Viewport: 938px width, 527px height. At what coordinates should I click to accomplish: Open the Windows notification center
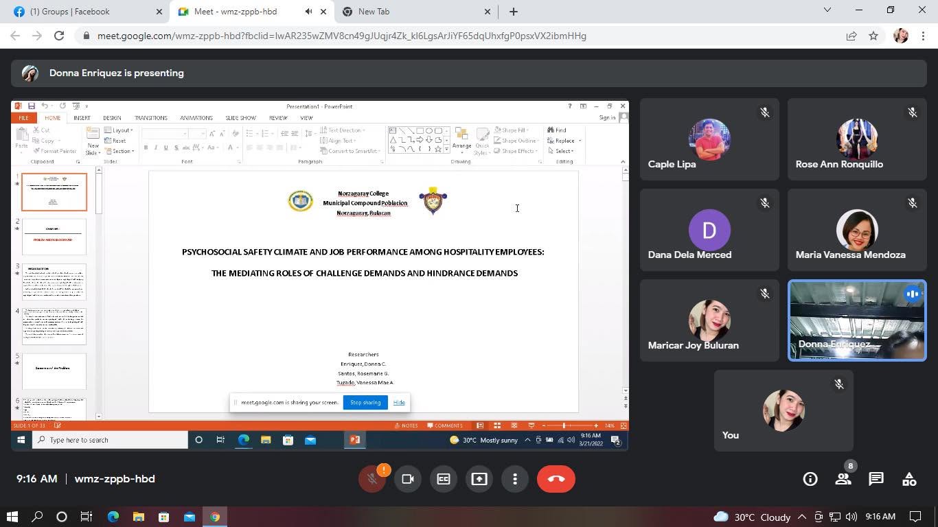tap(915, 517)
